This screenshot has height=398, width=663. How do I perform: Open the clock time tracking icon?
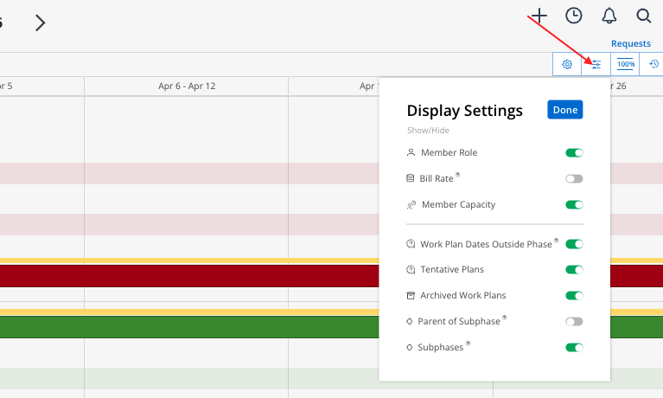[573, 16]
